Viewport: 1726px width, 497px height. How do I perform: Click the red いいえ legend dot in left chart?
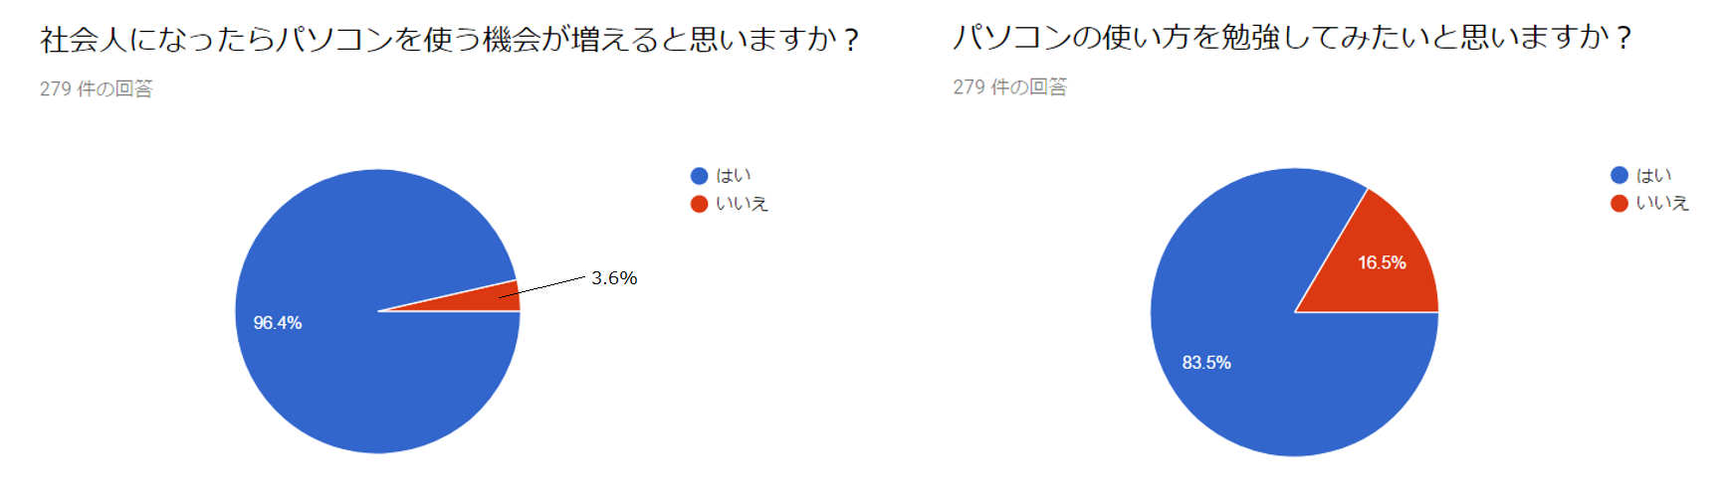coord(699,204)
